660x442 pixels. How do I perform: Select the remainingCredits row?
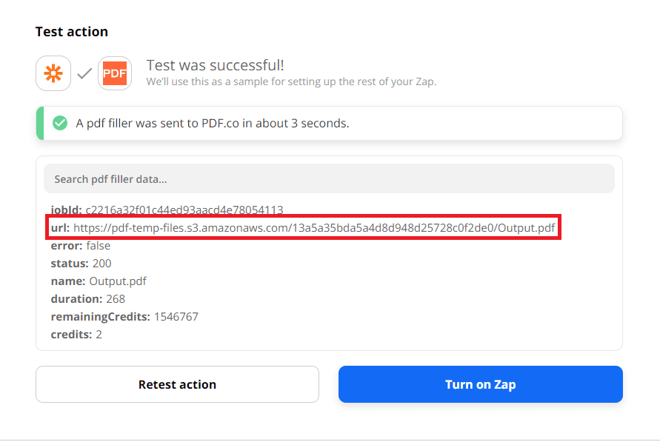pos(124,317)
